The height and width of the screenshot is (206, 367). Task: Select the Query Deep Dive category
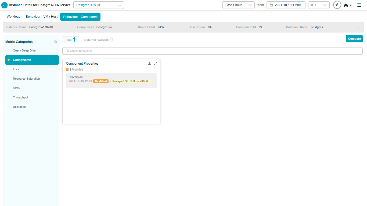click(x=24, y=50)
